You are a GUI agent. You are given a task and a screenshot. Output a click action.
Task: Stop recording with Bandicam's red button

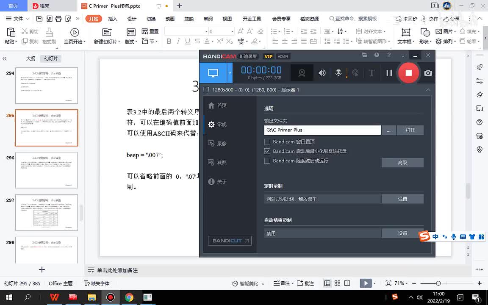pyautogui.click(x=408, y=73)
